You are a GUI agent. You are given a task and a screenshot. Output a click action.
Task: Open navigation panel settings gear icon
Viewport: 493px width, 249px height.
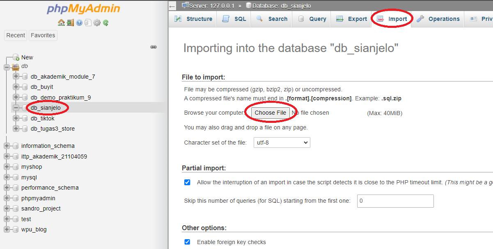97,23
